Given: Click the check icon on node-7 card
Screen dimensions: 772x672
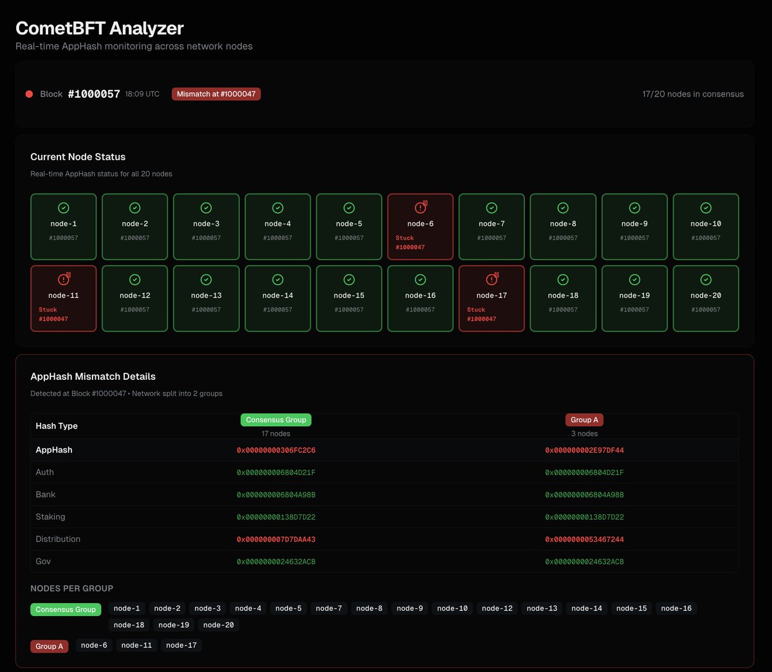Looking at the screenshot, I should pos(492,208).
